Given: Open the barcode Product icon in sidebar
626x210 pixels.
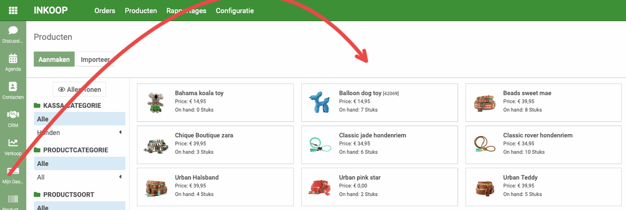Looking at the screenshot, I should pyautogui.click(x=13, y=202).
